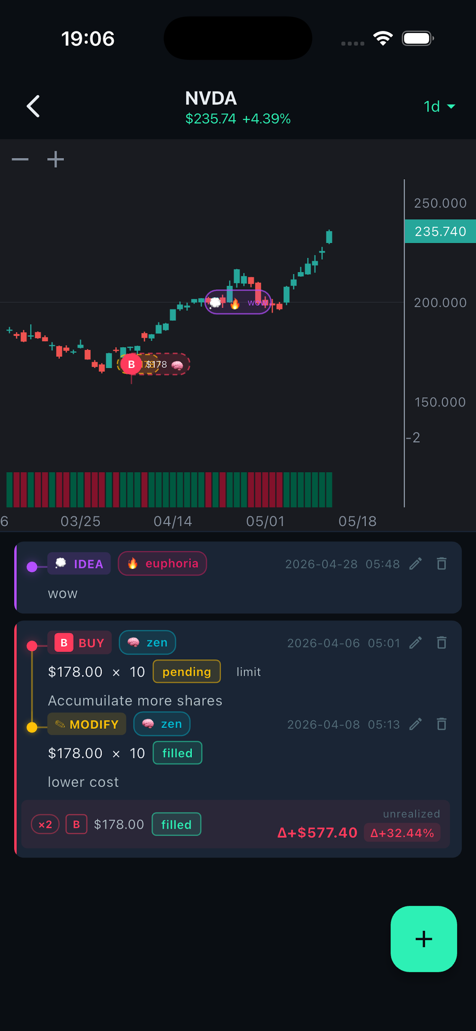476x1031 pixels.
Task: Tap the 05/01 date axis label
Action: click(x=265, y=521)
